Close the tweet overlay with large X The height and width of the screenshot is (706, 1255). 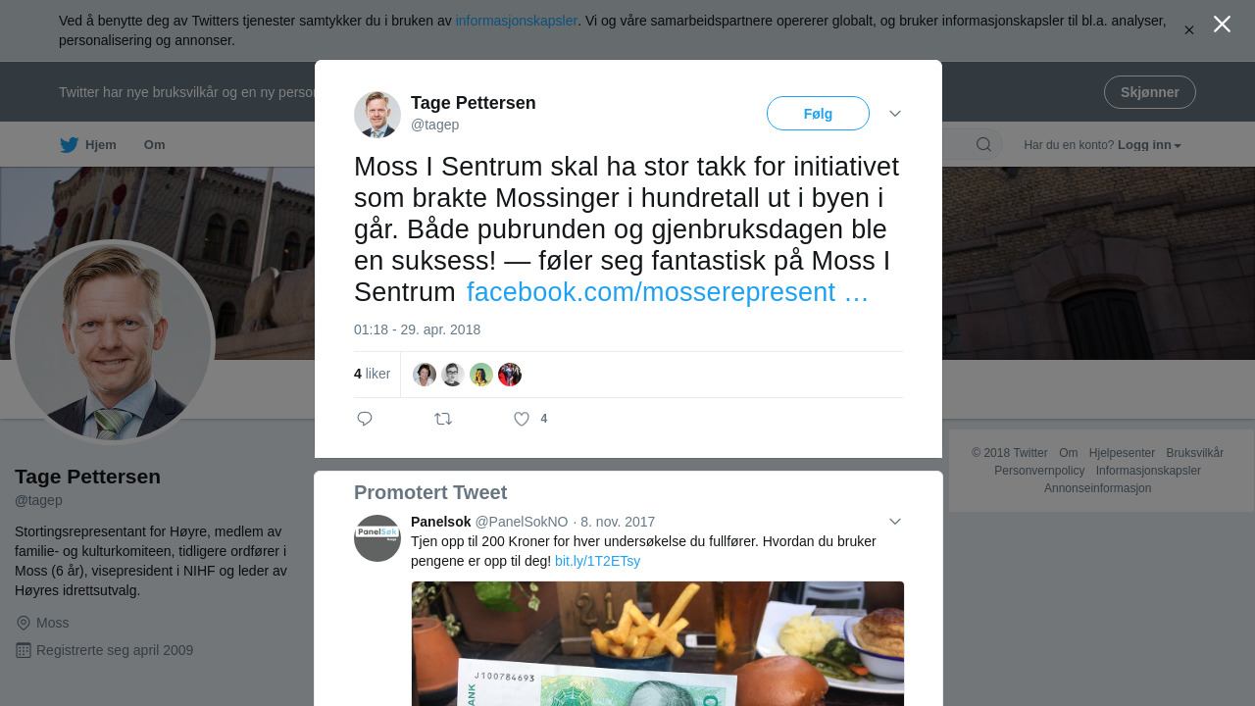pos(1222,24)
